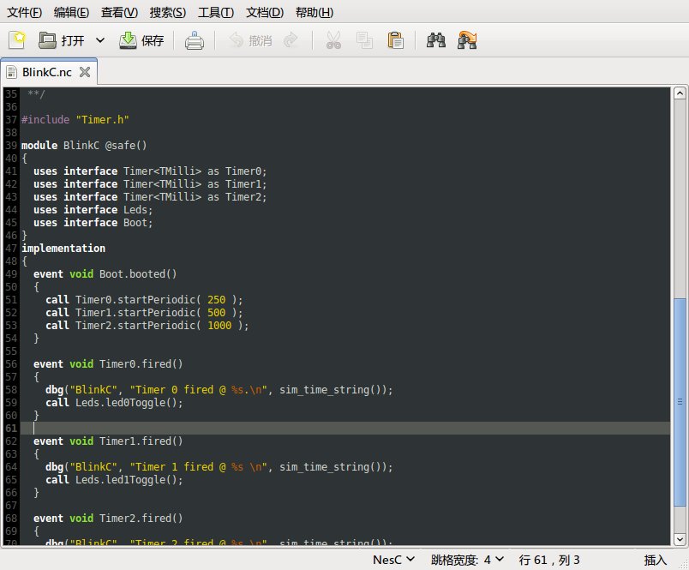Open the 工具(T) menu
Image resolution: width=689 pixels, height=570 pixels.
click(215, 13)
